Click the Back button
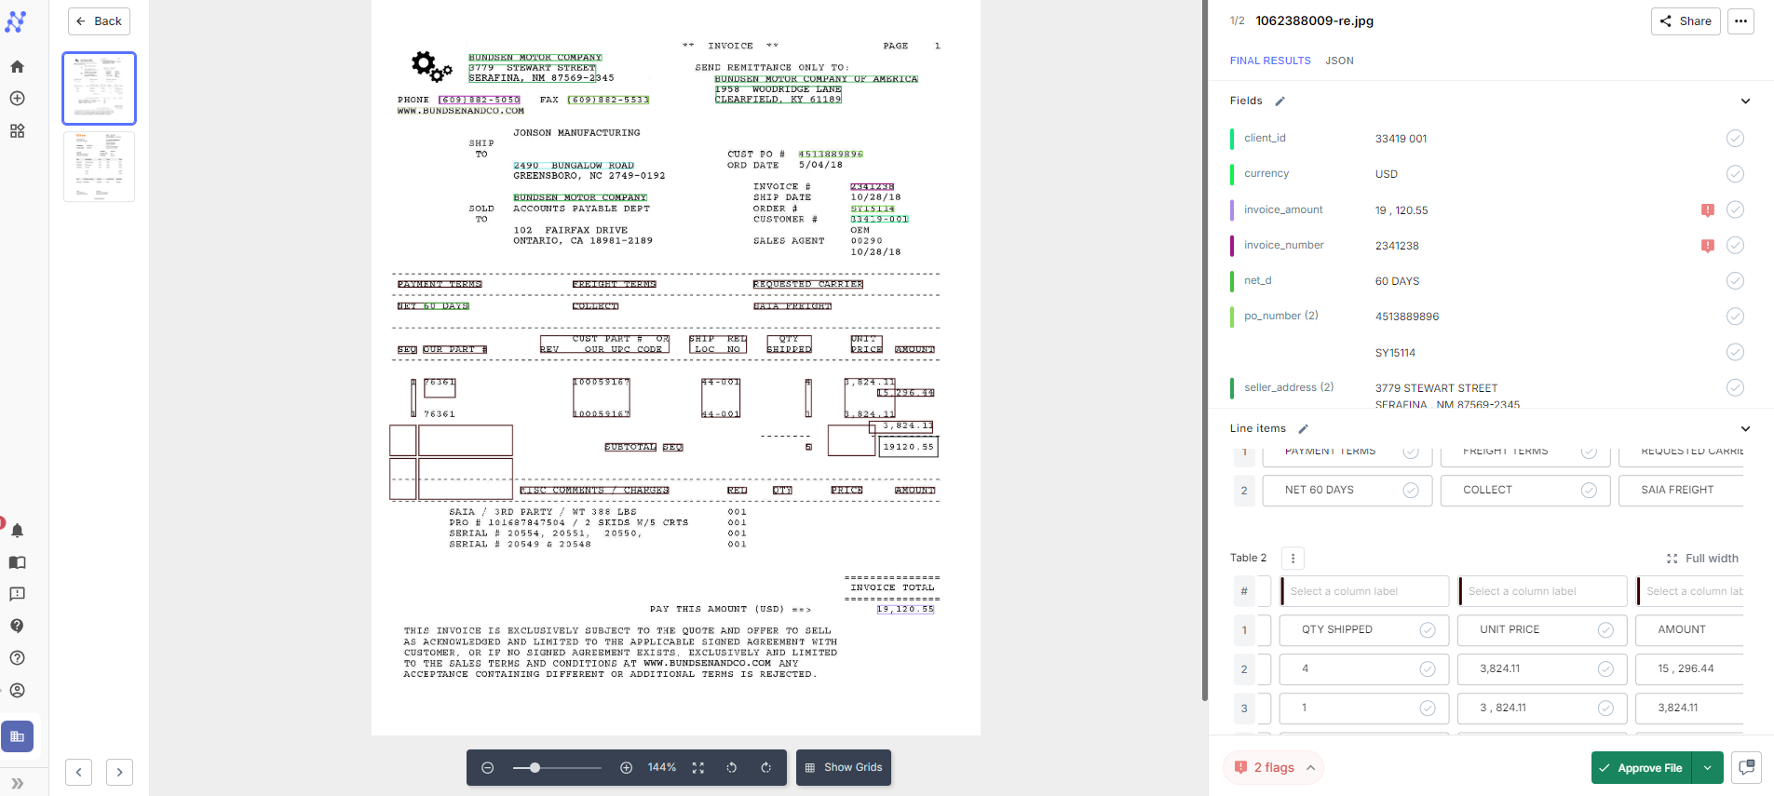The image size is (1774, 796). (x=99, y=21)
